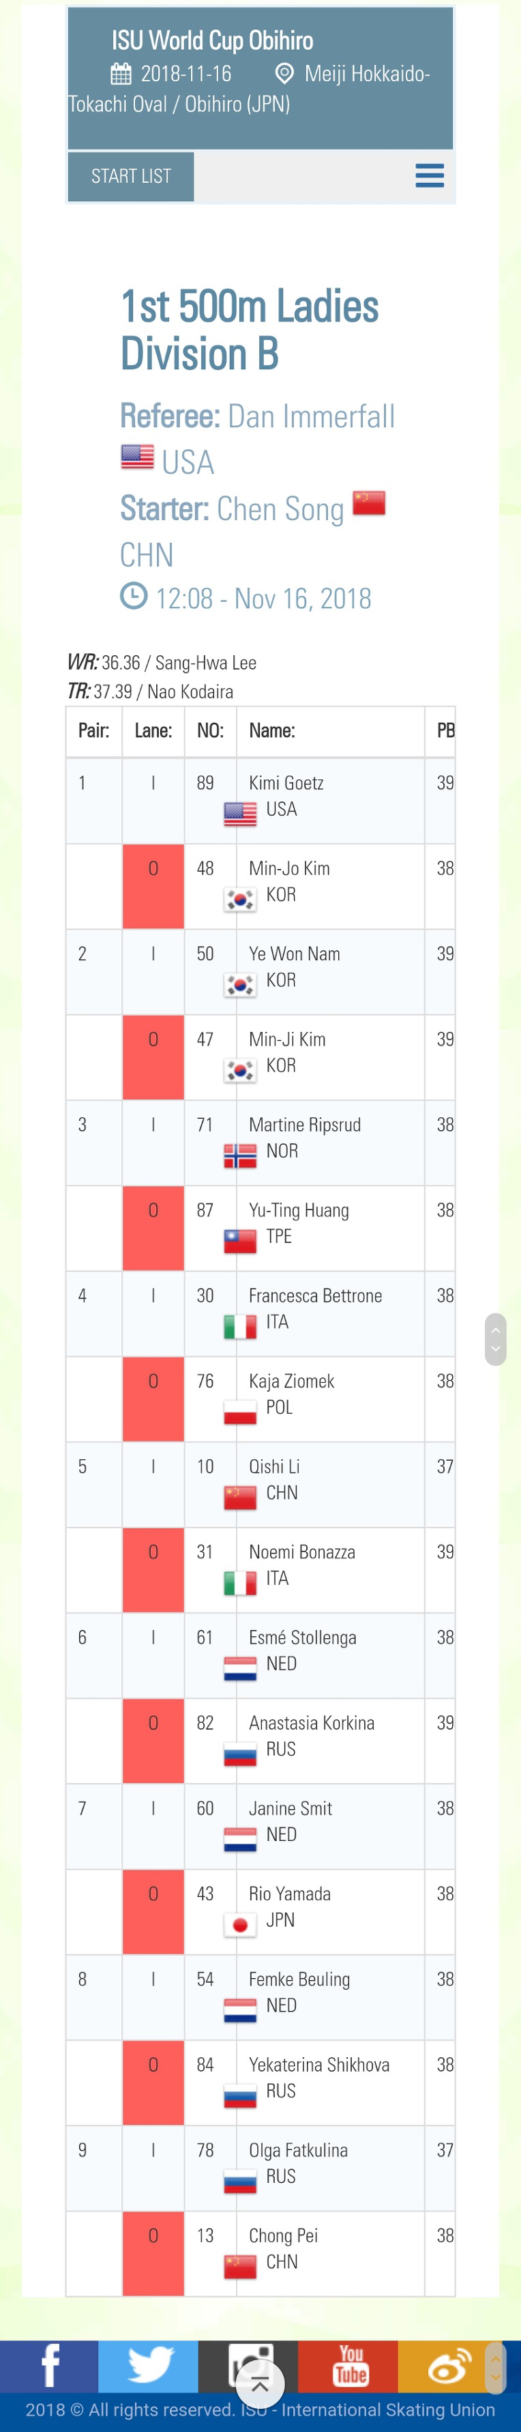Click the clock icon beside 12:08

click(x=134, y=596)
